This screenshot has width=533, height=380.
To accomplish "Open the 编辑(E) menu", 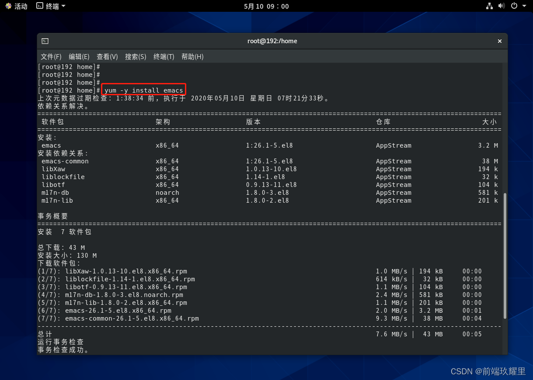I will [79, 57].
